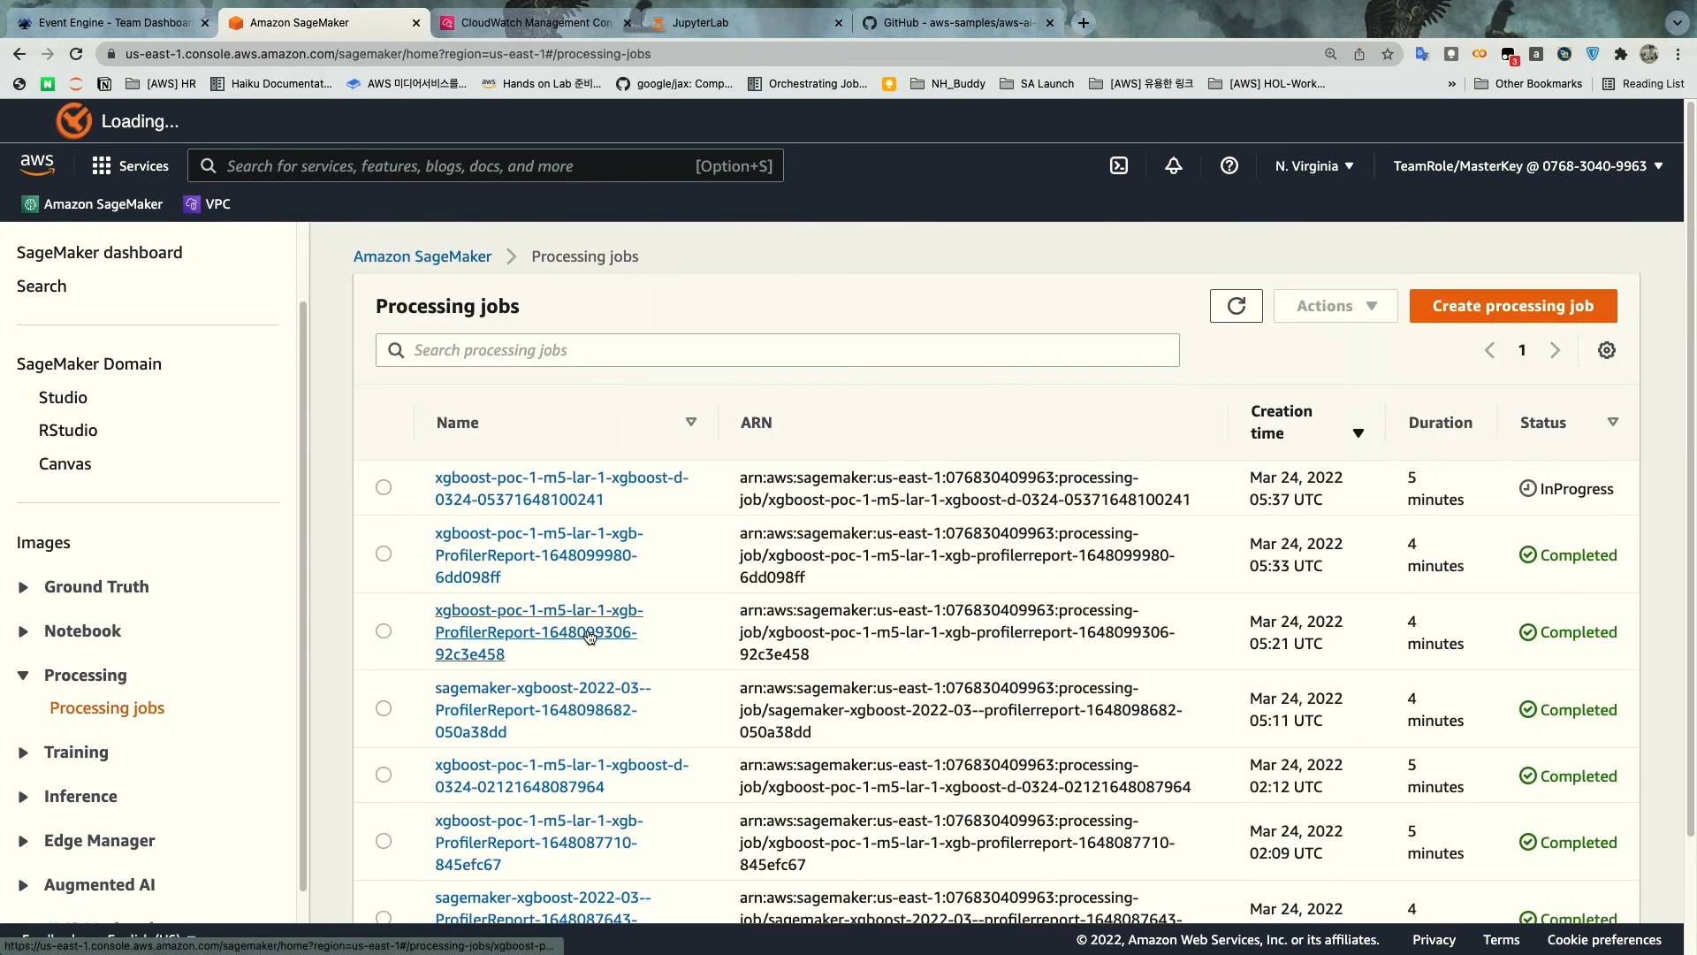Click the Loading extension logo icon
Screen dimensions: 1697x955
click(x=73, y=121)
